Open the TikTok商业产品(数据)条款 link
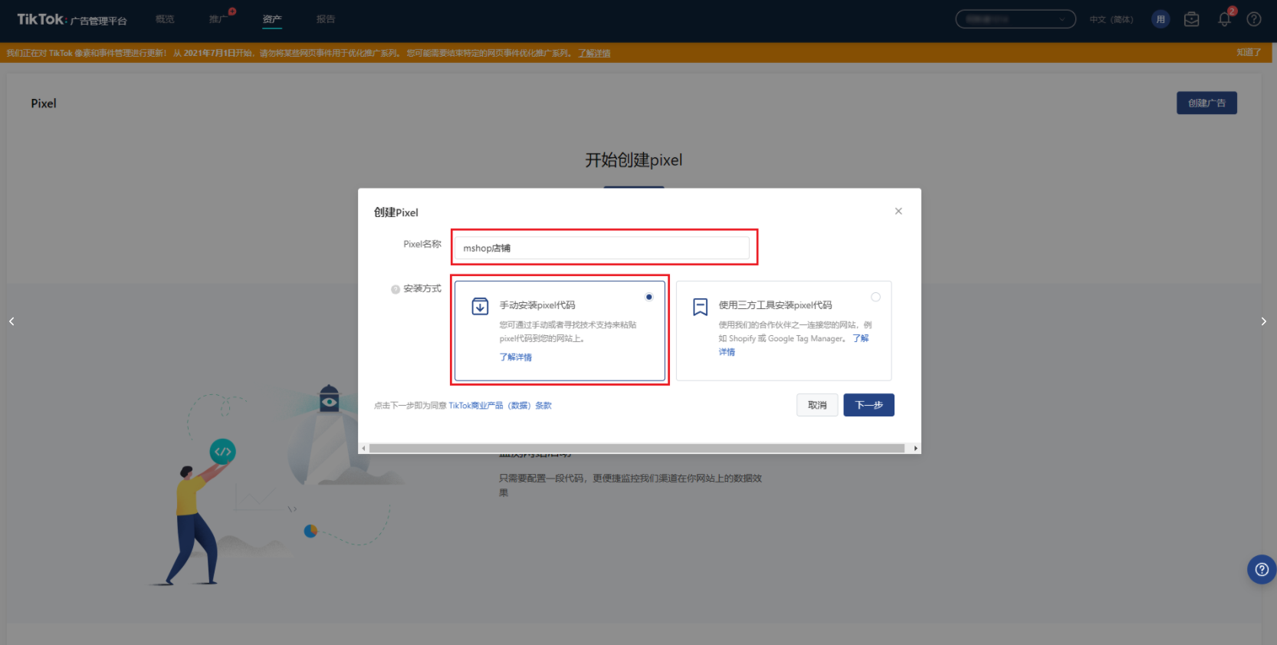Screen dimensions: 1277x645 [x=500, y=406]
